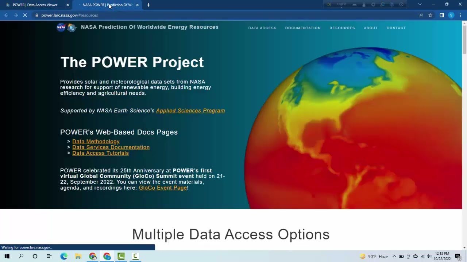
Task: Click the page vertical scrollbar thumb
Action: 464,39
